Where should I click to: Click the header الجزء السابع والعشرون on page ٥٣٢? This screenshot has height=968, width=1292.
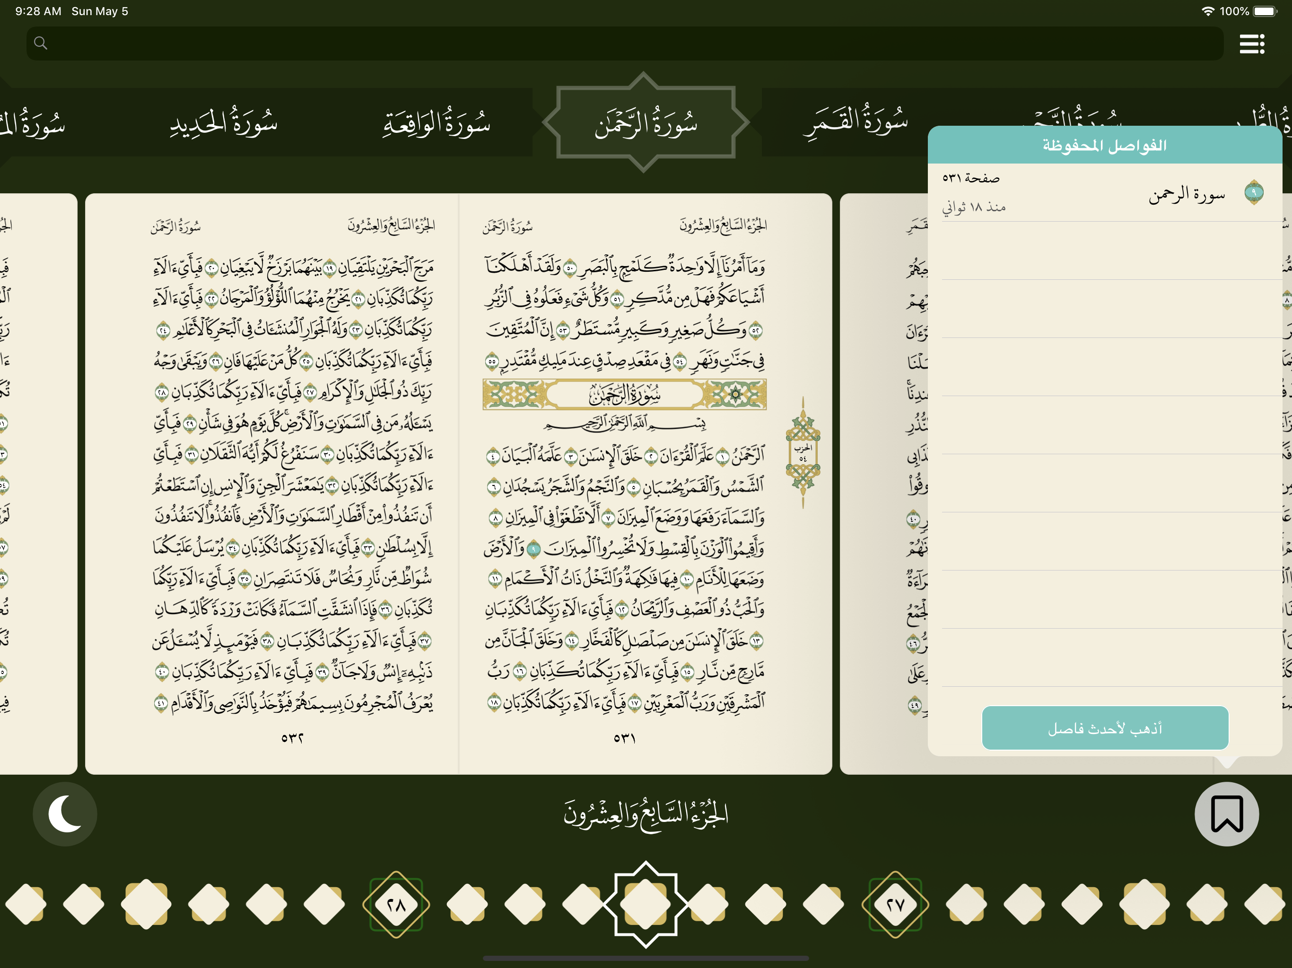pos(392,225)
